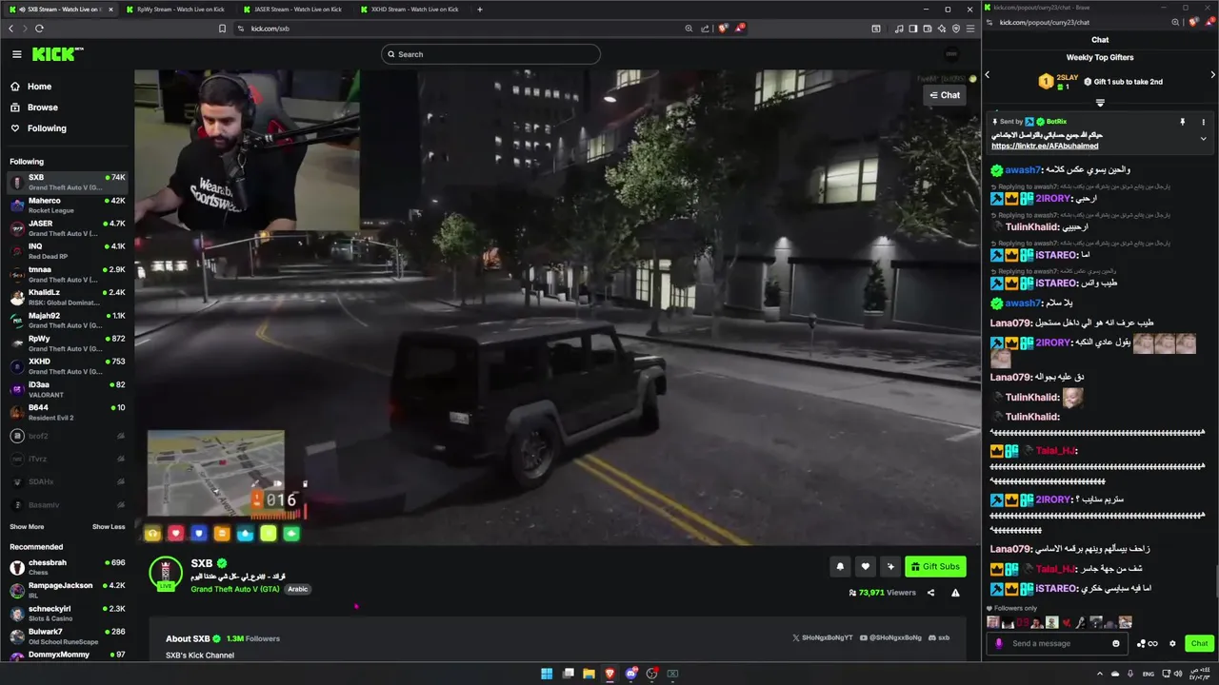Toggle follow heart for SXB

point(865,567)
